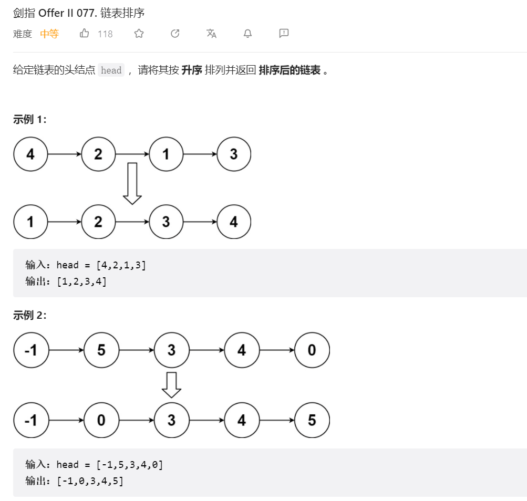Click the thumbs-up like icon
527x501 pixels.
tap(84, 34)
